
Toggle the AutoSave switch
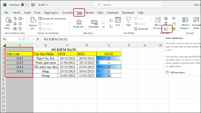[x=25, y=5]
